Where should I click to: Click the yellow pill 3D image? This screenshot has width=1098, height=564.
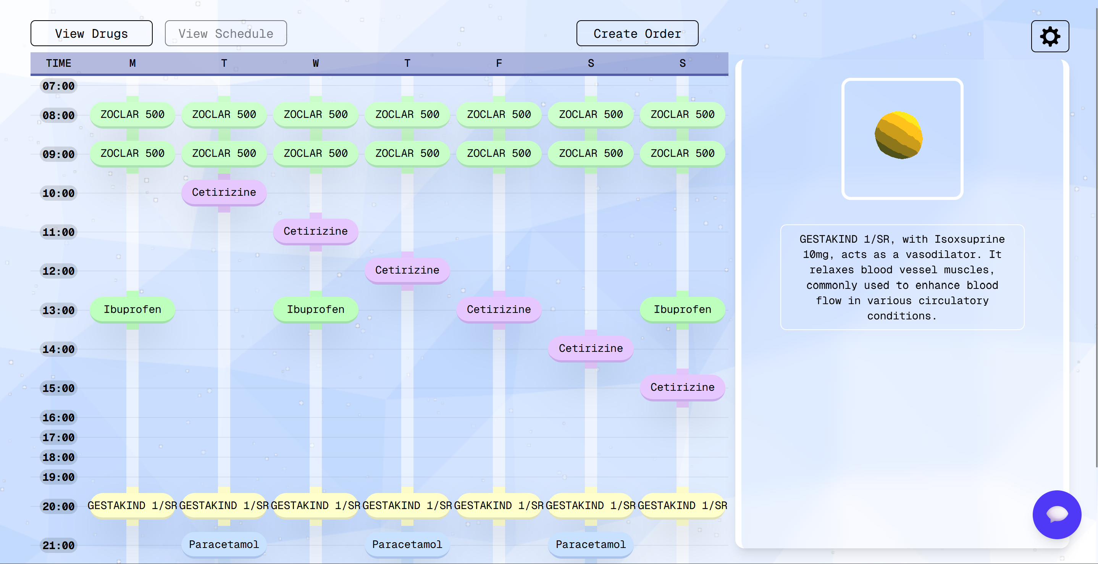[898, 135]
